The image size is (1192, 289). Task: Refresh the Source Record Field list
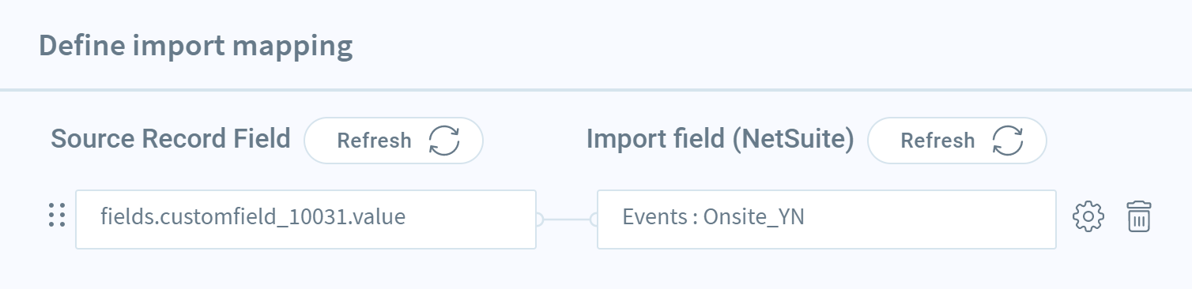coord(394,141)
